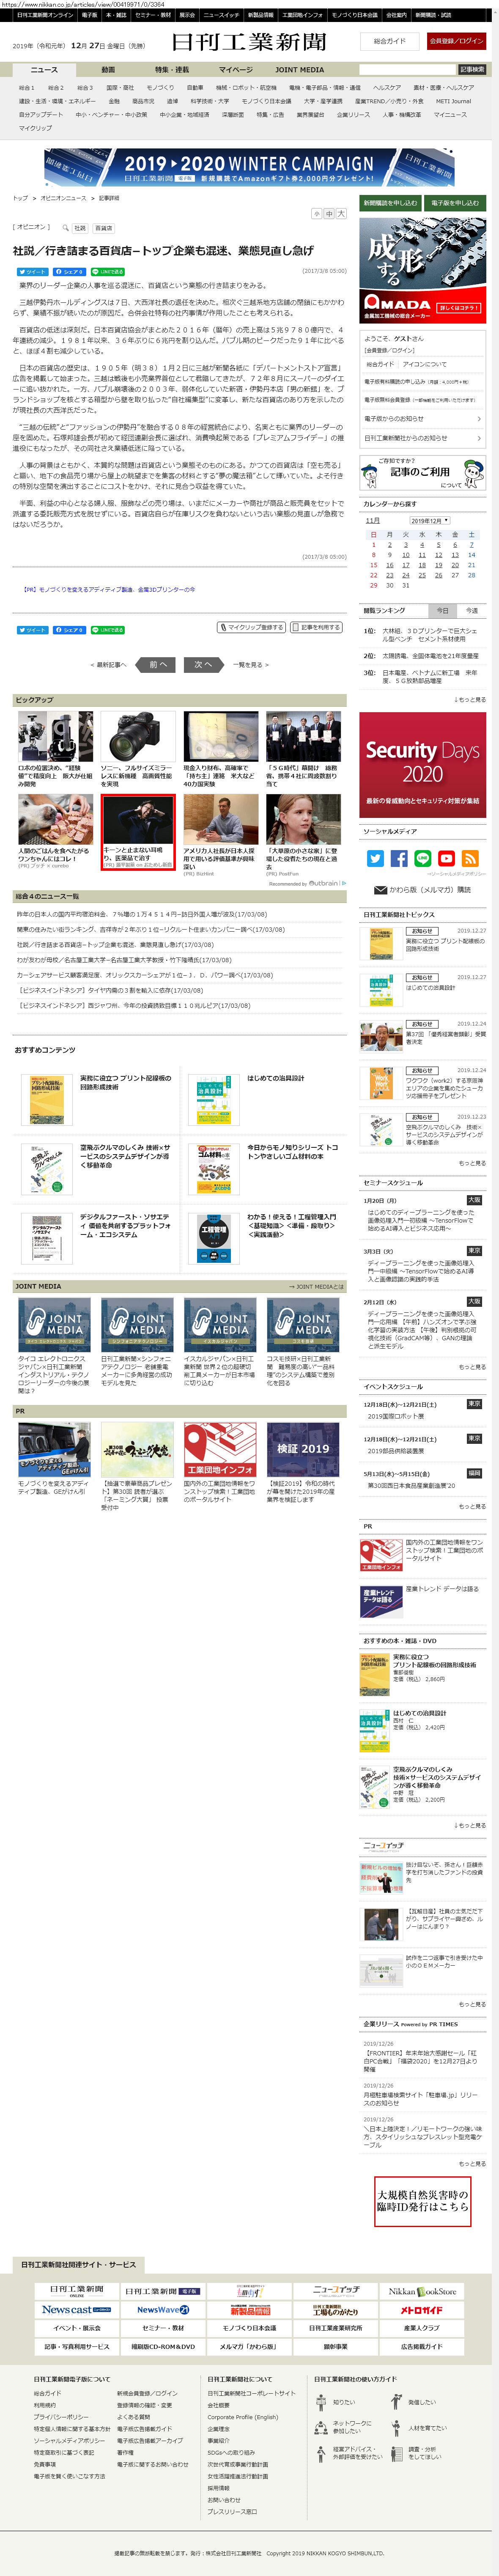The height and width of the screenshot is (2576, 499).
Task: Go to next article with 次へ button
Action: click(x=203, y=664)
